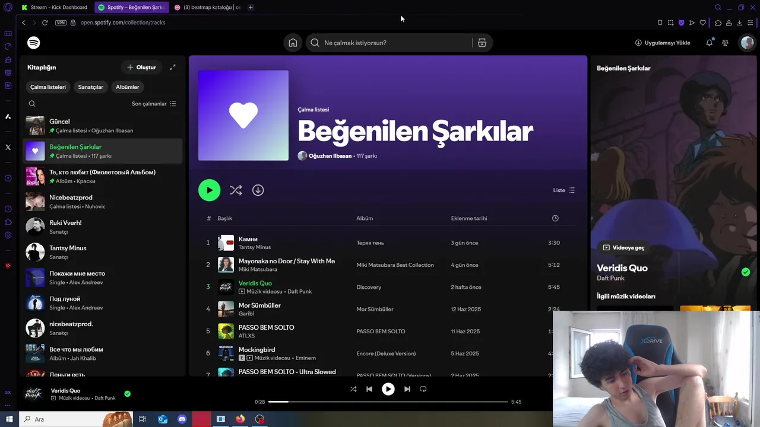Filter library by Sanatçılar
This screenshot has height=427, width=760.
pyautogui.click(x=90, y=87)
